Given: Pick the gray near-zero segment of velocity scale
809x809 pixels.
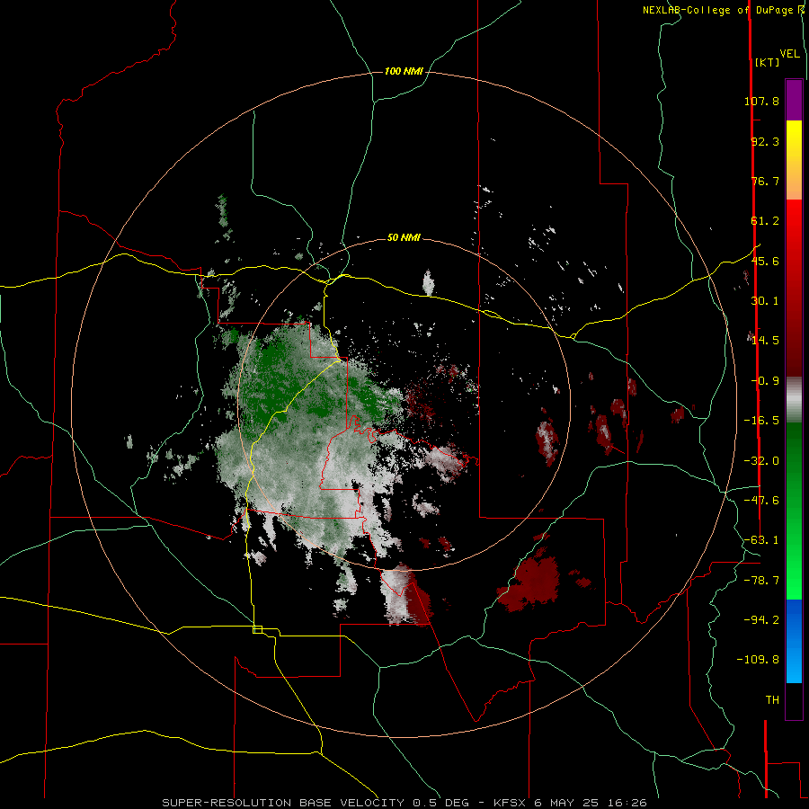Looking at the screenshot, I should click(x=794, y=400).
